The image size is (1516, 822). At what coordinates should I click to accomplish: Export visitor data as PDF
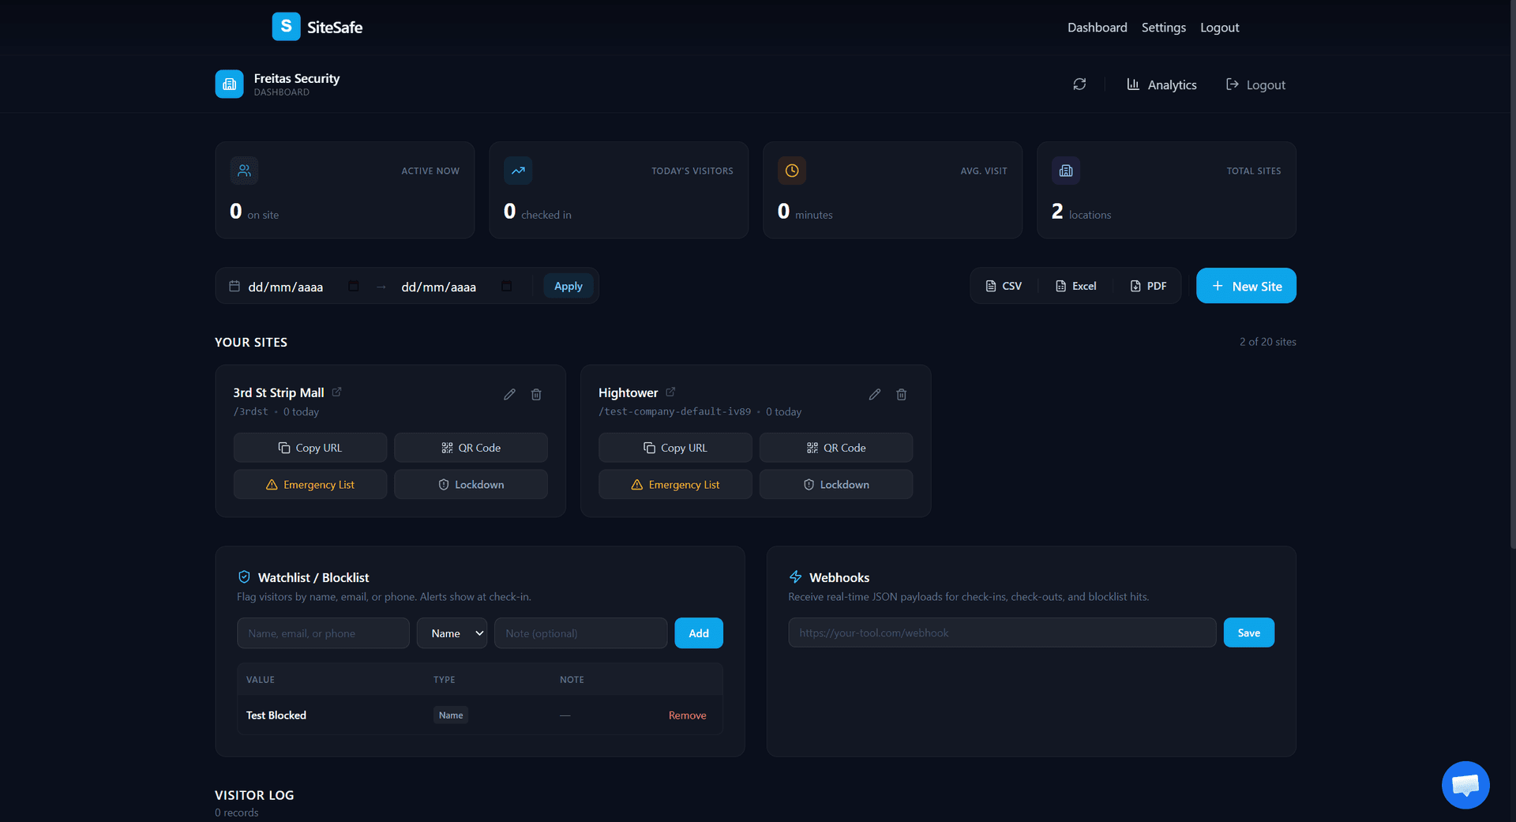[x=1148, y=286]
